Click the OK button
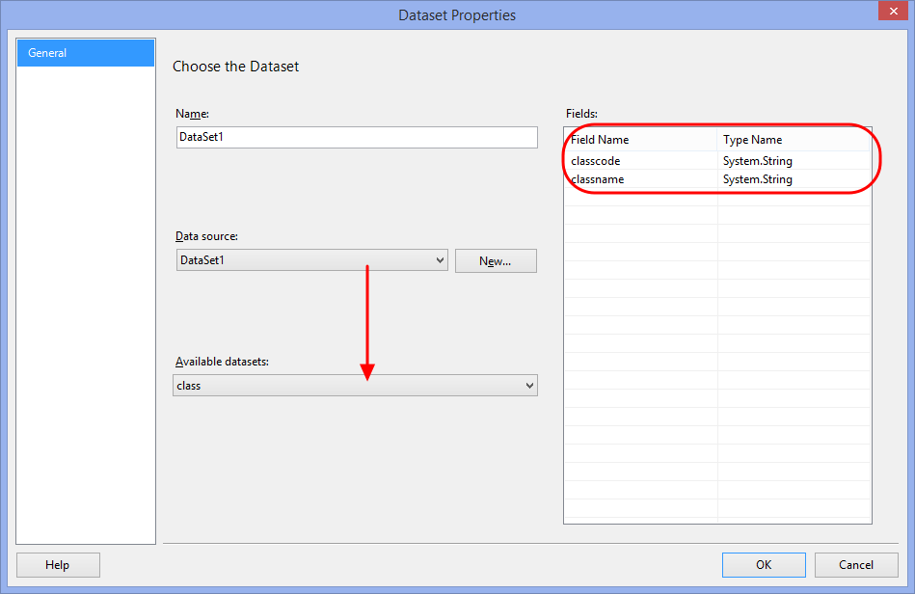Viewport: 915px width, 594px height. (764, 565)
